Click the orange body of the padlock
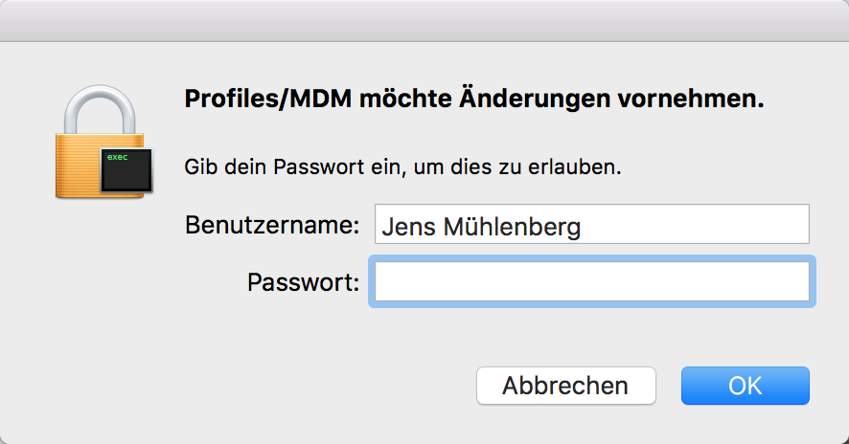 77,167
